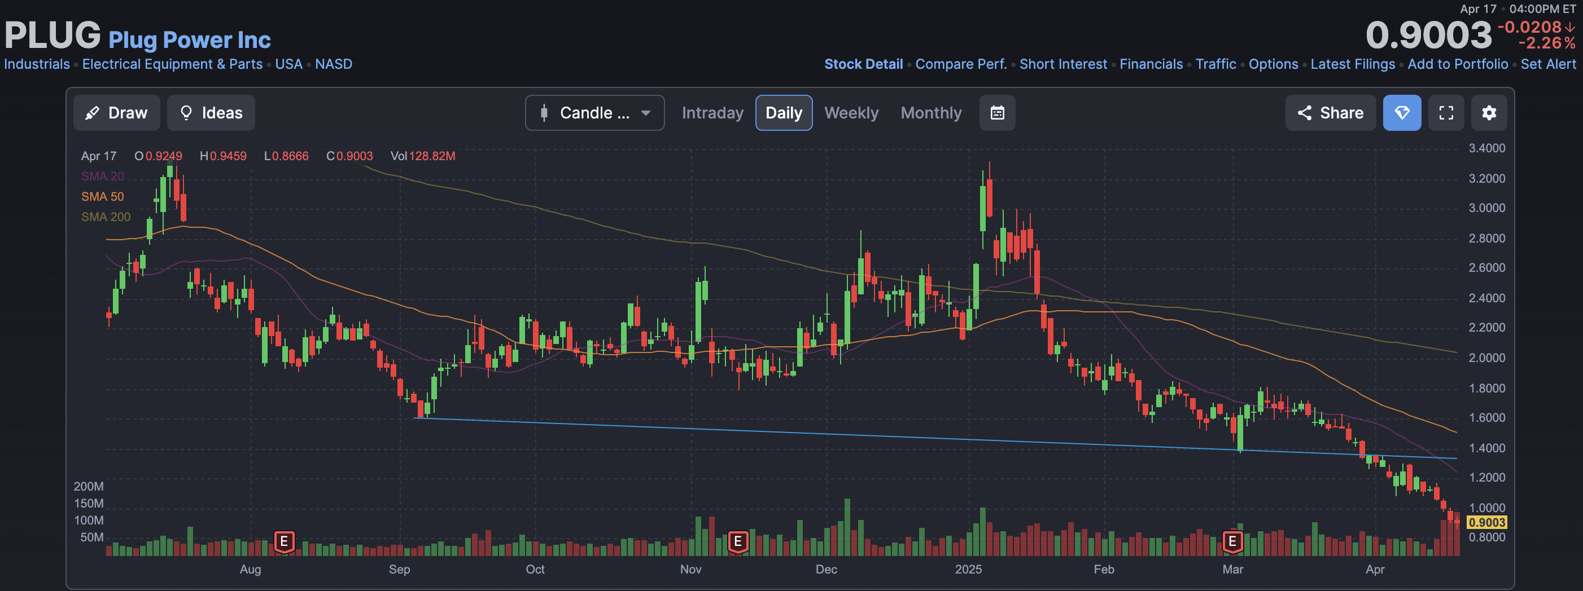Toggle fullscreen chart mode

click(1446, 113)
